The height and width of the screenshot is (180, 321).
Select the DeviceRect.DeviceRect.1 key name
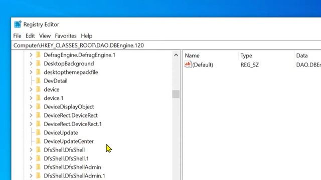[x=73, y=124]
